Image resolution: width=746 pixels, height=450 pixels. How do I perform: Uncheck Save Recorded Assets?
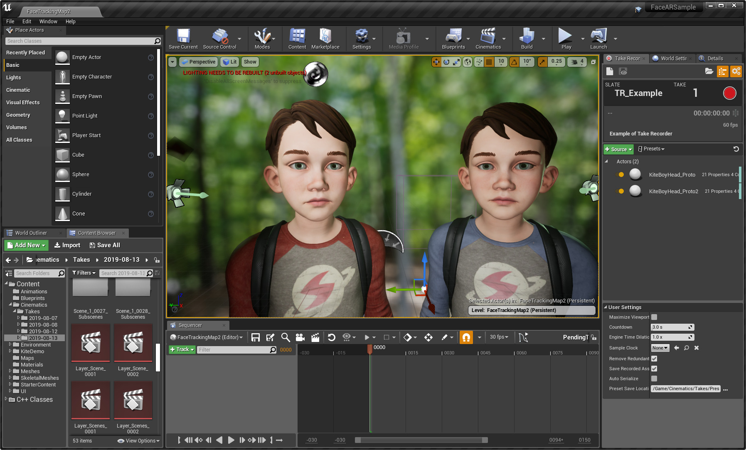point(654,369)
